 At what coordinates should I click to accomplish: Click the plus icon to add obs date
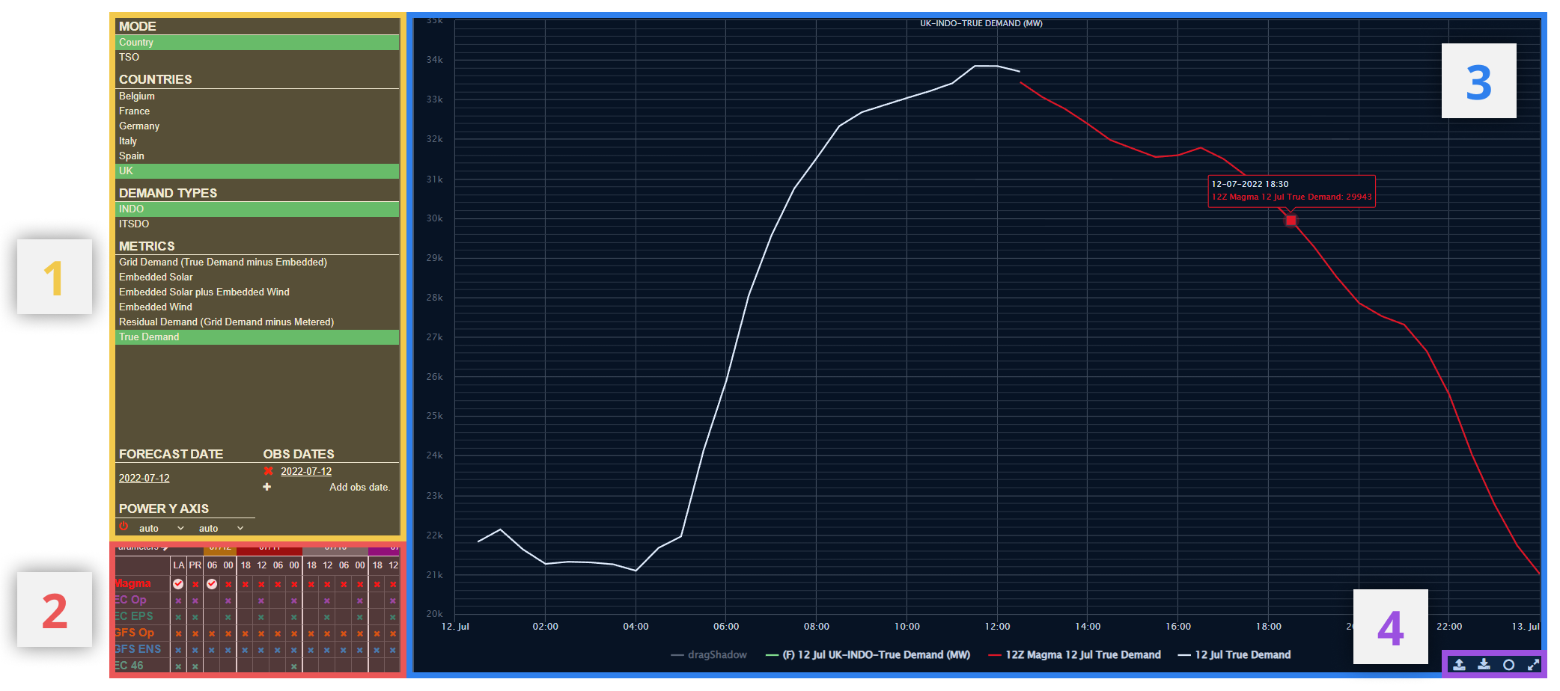click(x=267, y=487)
